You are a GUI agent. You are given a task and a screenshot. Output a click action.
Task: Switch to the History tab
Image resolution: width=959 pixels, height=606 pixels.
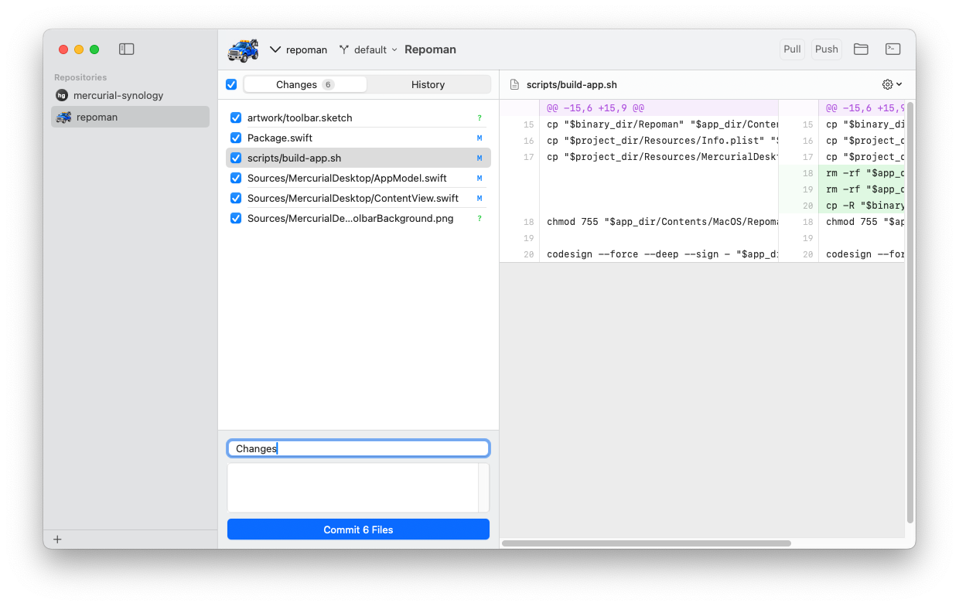tap(428, 84)
